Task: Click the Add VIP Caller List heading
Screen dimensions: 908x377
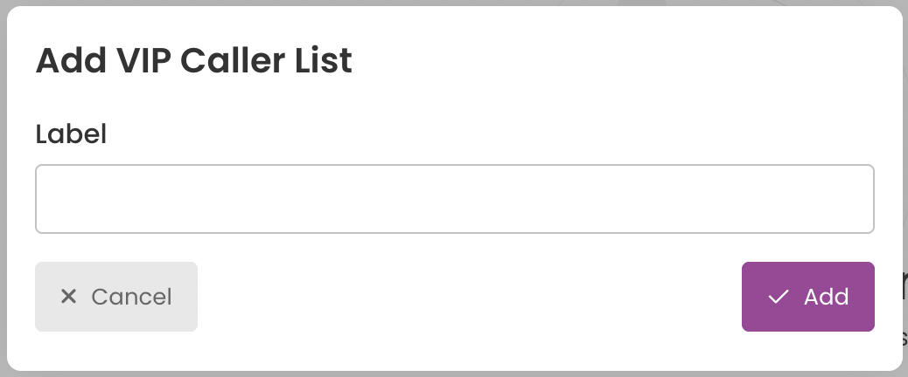Action: tap(194, 60)
